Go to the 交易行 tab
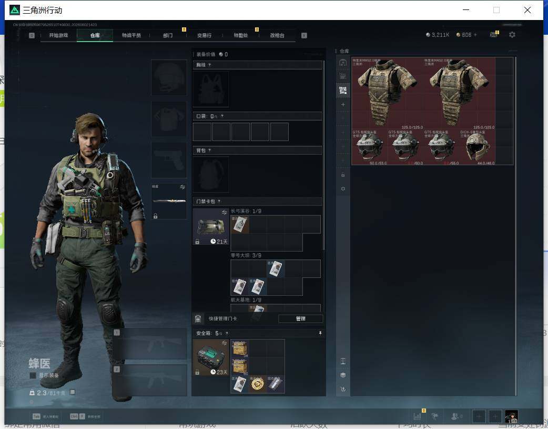548x429 pixels. click(204, 35)
